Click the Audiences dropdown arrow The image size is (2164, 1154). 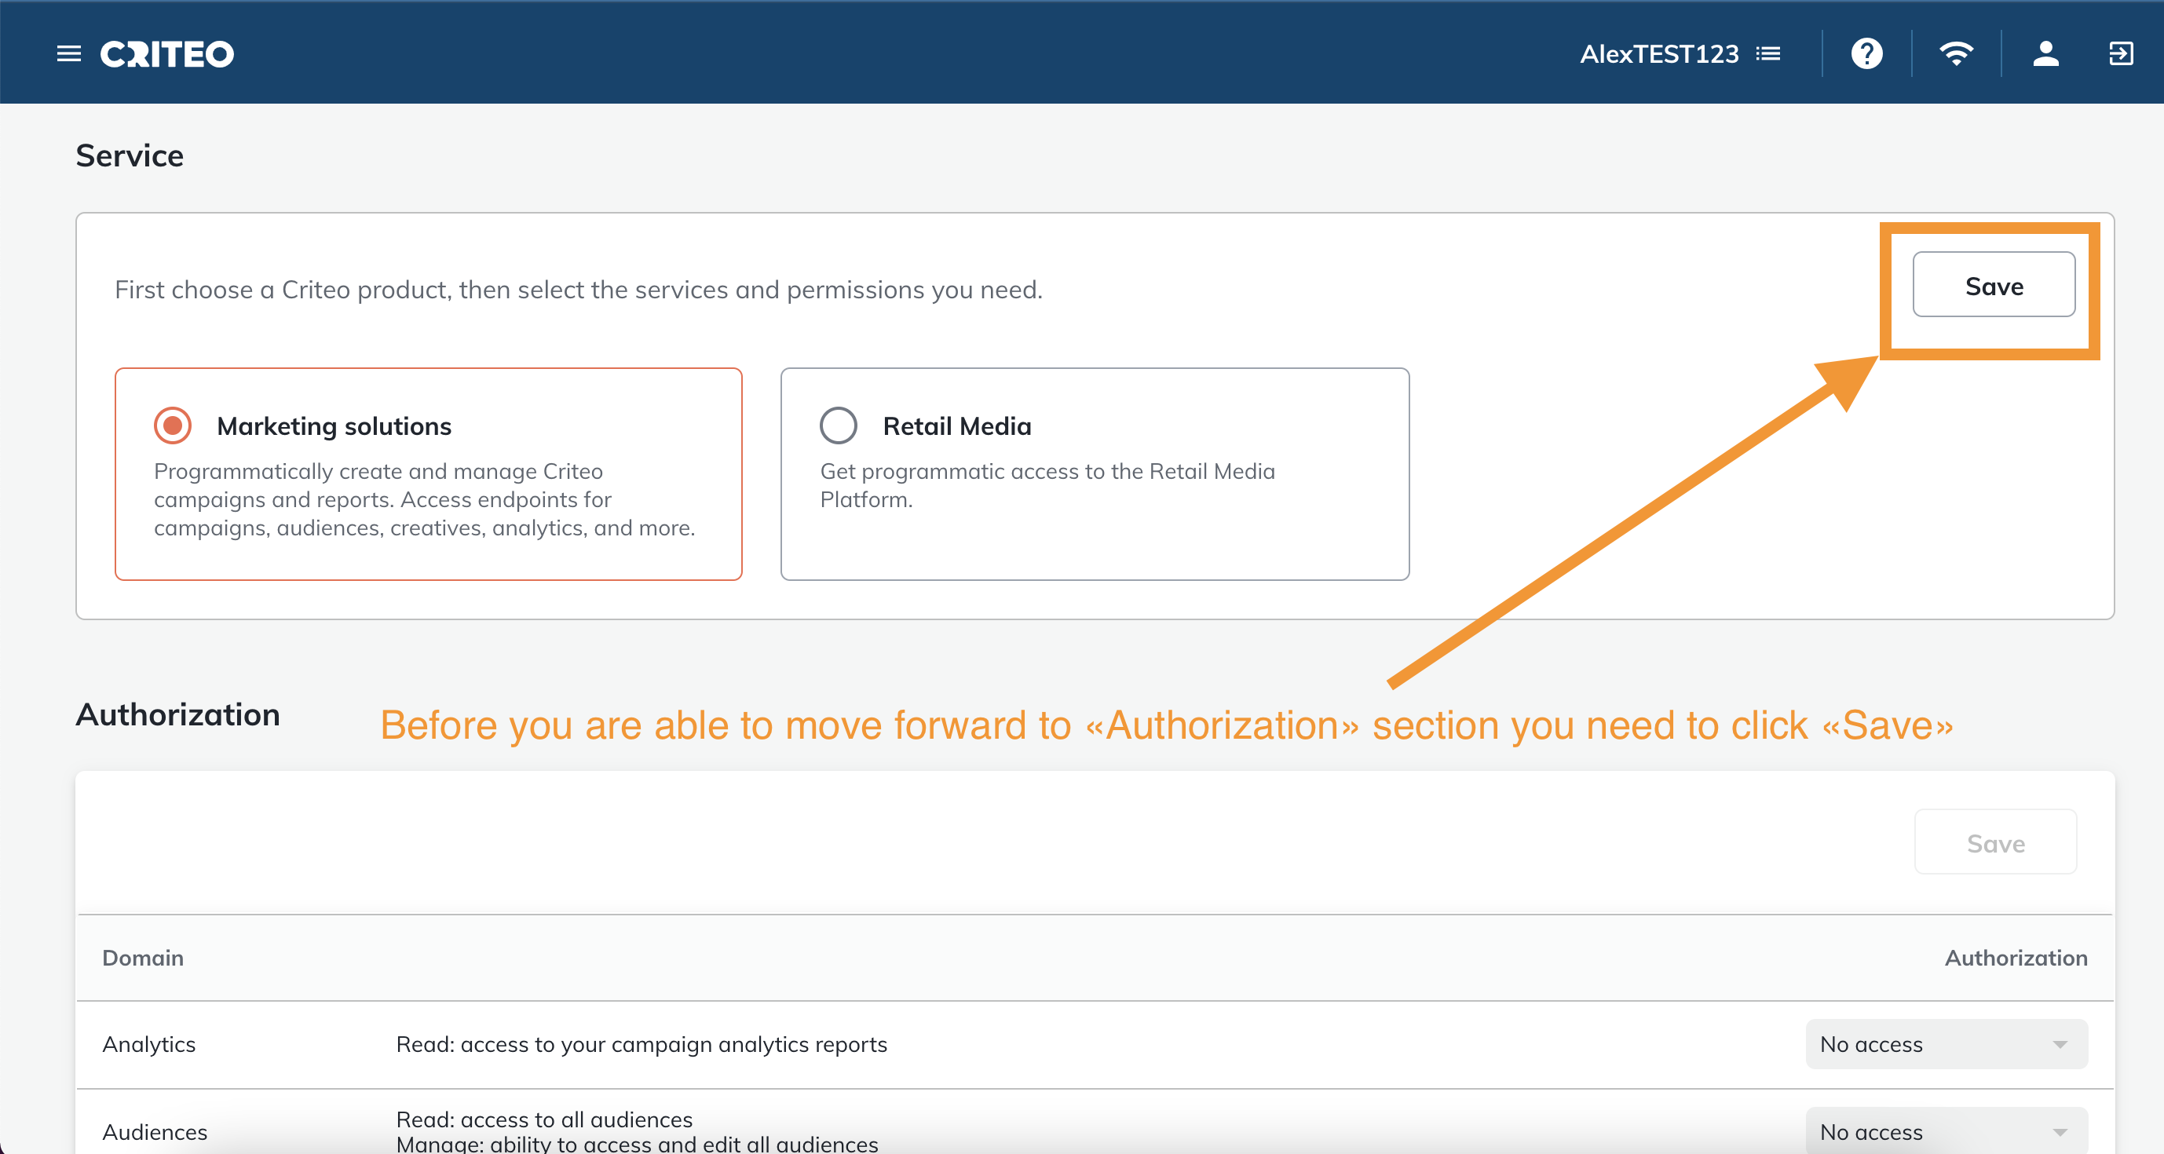coord(2060,1131)
